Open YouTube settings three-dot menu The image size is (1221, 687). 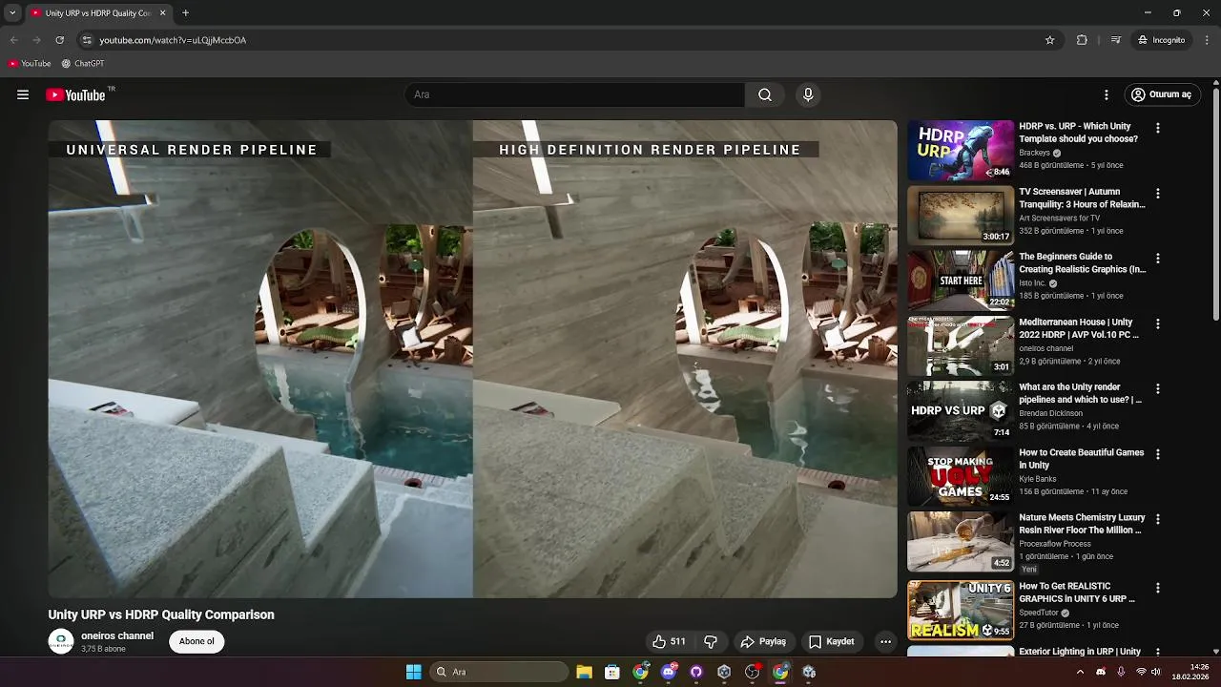[x=1107, y=94]
